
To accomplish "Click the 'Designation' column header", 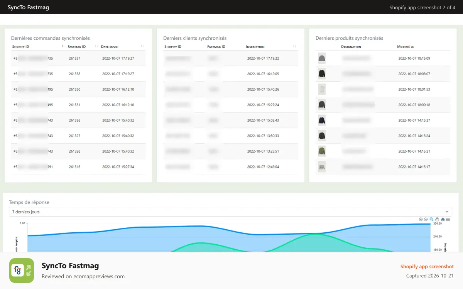I will point(351,47).
